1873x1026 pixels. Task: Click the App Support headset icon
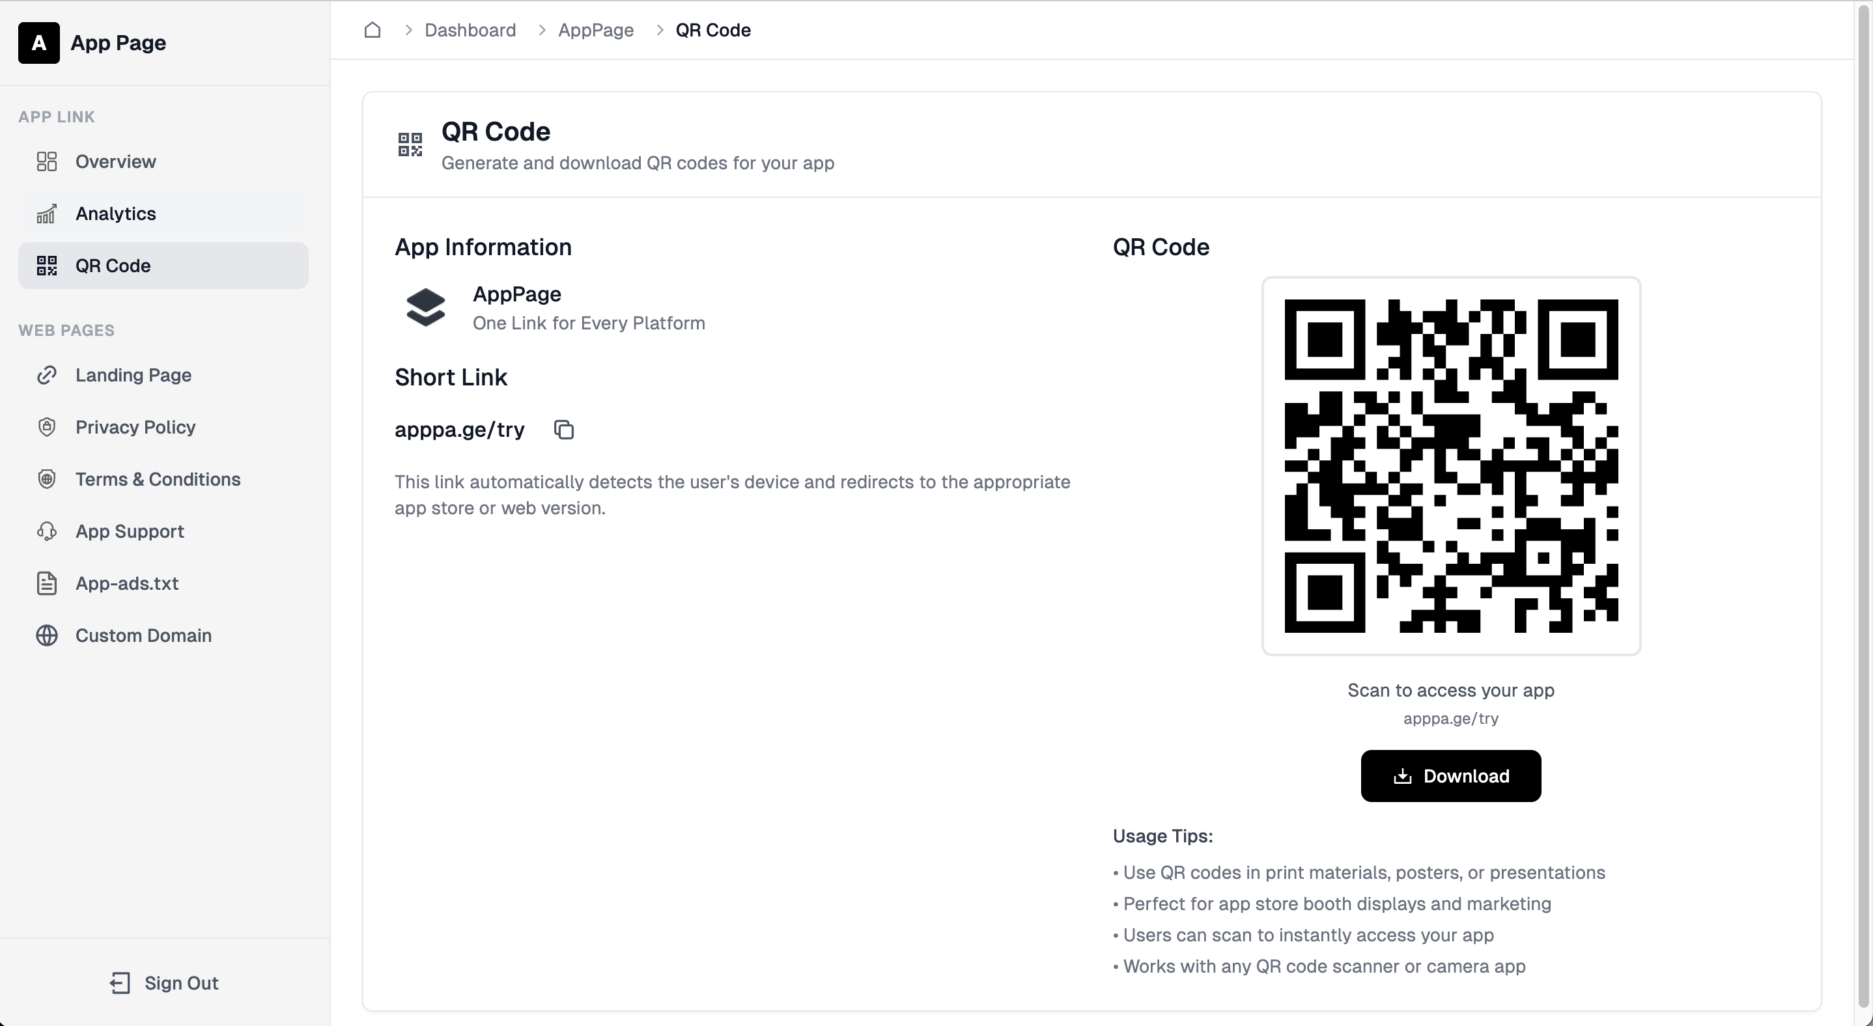pos(46,531)
